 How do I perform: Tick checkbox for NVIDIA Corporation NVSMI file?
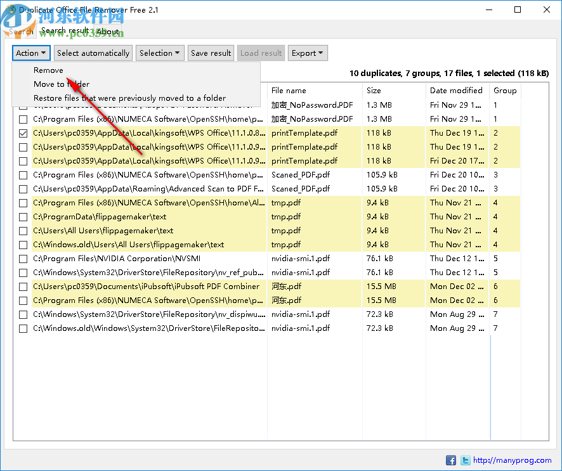point(23,259)
